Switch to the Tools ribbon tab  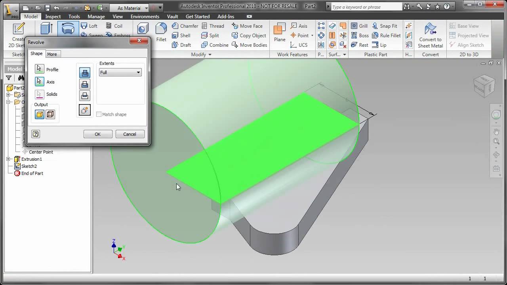(x=74, y=17)
